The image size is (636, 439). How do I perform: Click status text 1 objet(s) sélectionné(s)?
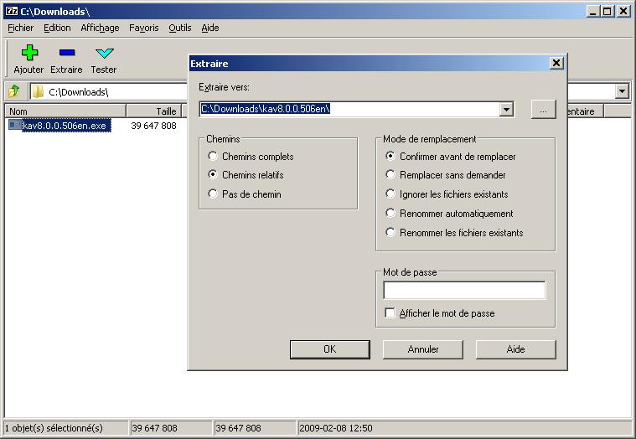pyautogui.click(x=54, y=428)
